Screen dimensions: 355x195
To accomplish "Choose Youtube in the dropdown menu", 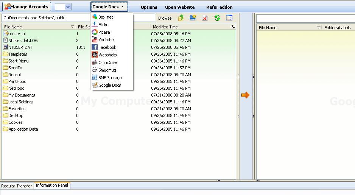I will 112,40.
